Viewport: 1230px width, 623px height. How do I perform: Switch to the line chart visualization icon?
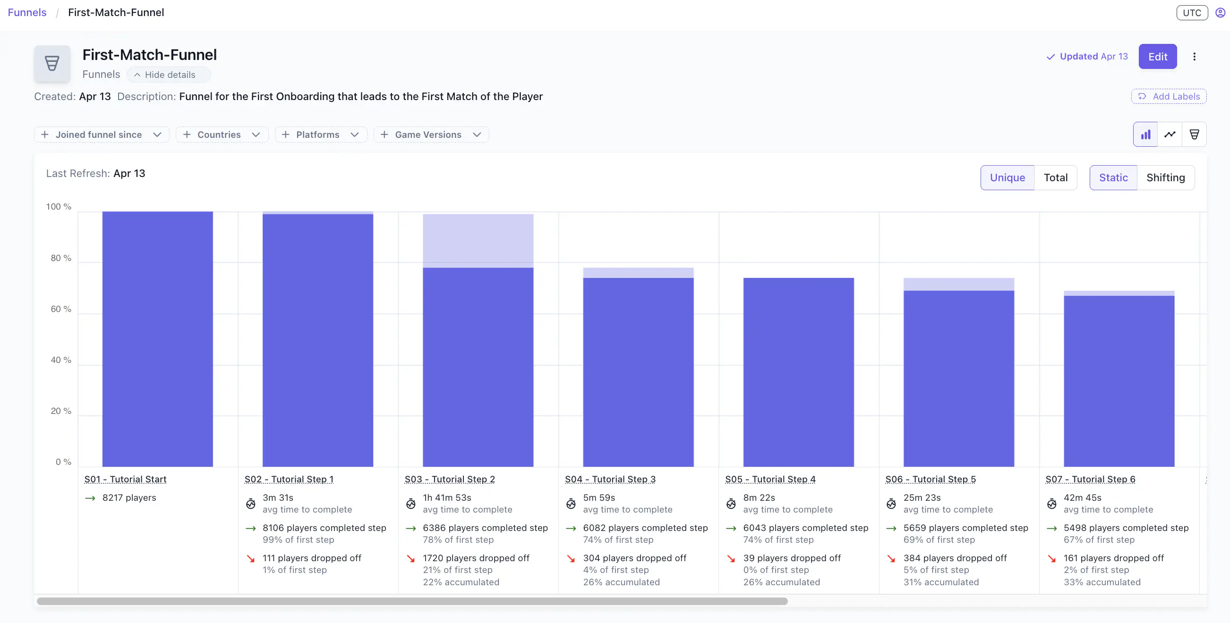click(1170, 134)
